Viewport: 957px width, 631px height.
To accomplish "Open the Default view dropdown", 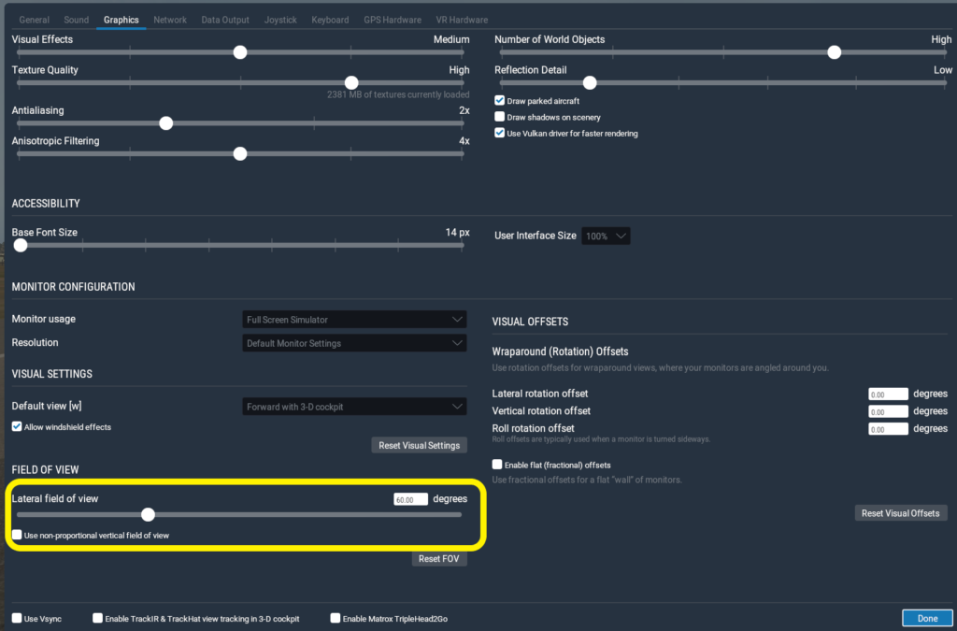I will click(354, 407).
